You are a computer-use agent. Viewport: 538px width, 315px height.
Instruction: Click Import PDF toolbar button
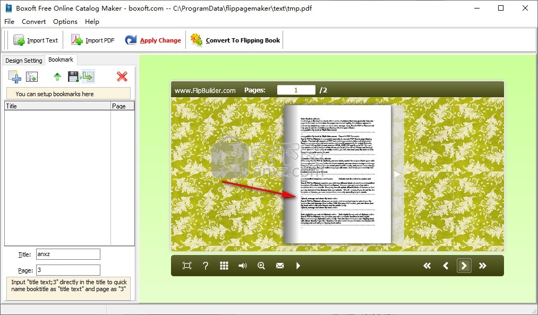[93, 40]
